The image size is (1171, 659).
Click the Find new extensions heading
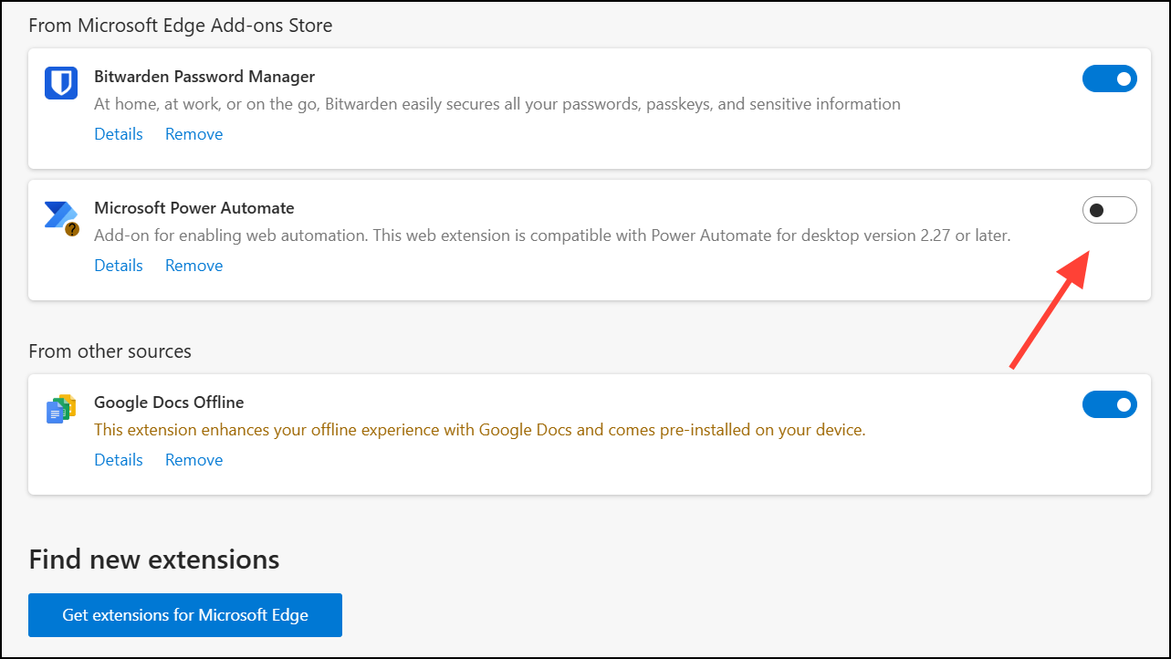click(154, 560)
